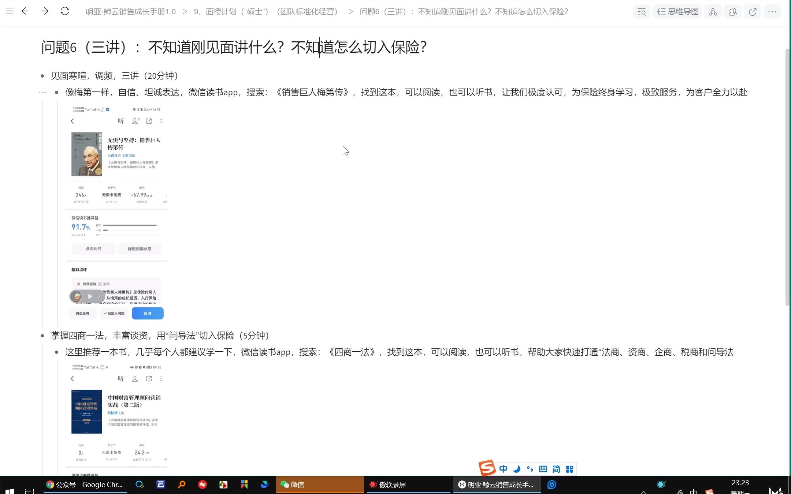This screenshot has width=791, height=494.
Task: Open the blue search Q taskbar icon
Action: pos(140,484)
